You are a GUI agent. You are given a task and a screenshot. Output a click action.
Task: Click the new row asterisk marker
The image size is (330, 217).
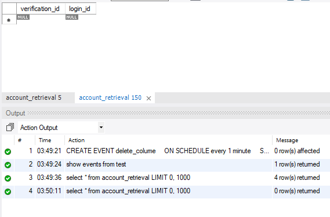click(9, 20)
